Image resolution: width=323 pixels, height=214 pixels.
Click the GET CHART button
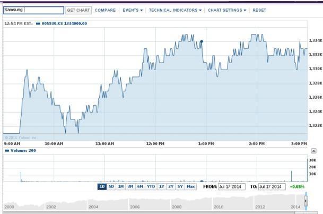click(78, 10)
